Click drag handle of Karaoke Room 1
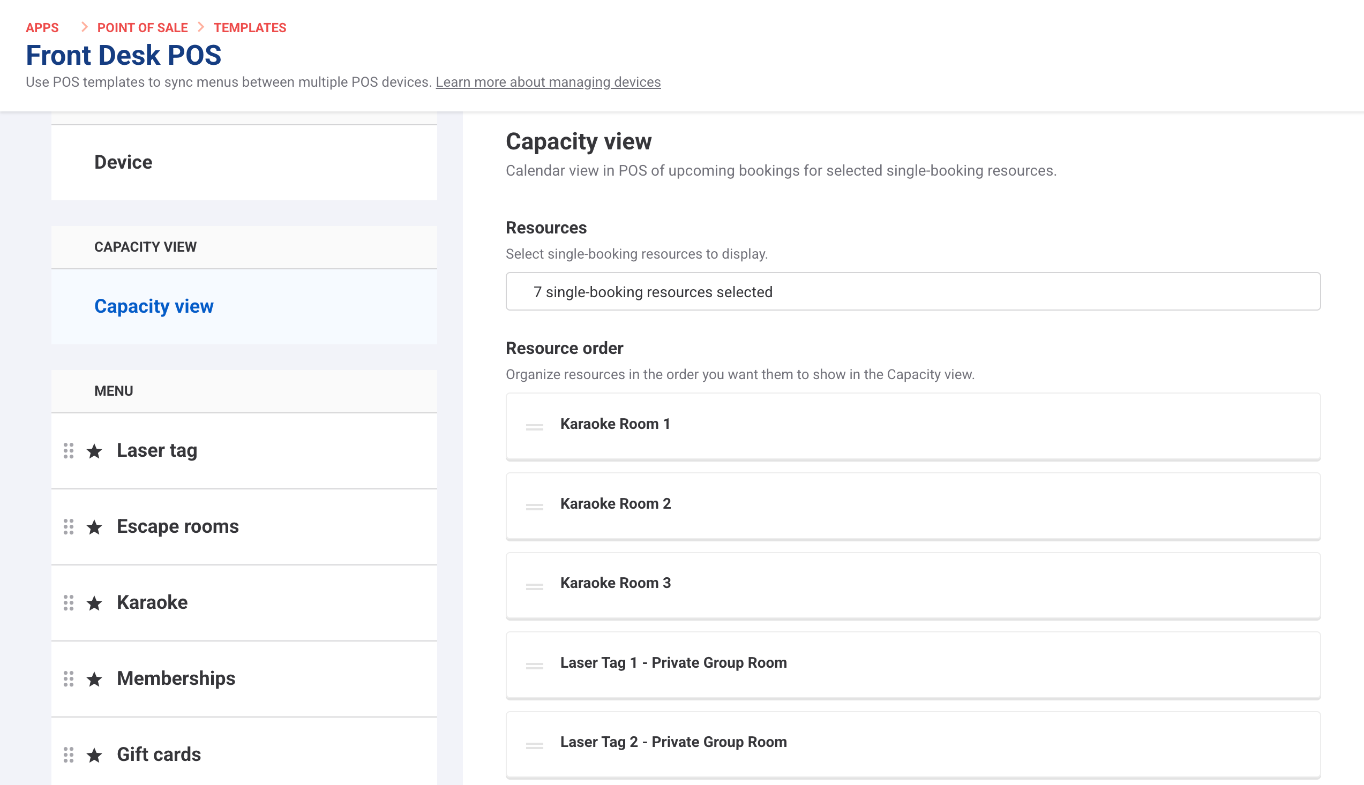1364x785 pixels. pos(534,426)
